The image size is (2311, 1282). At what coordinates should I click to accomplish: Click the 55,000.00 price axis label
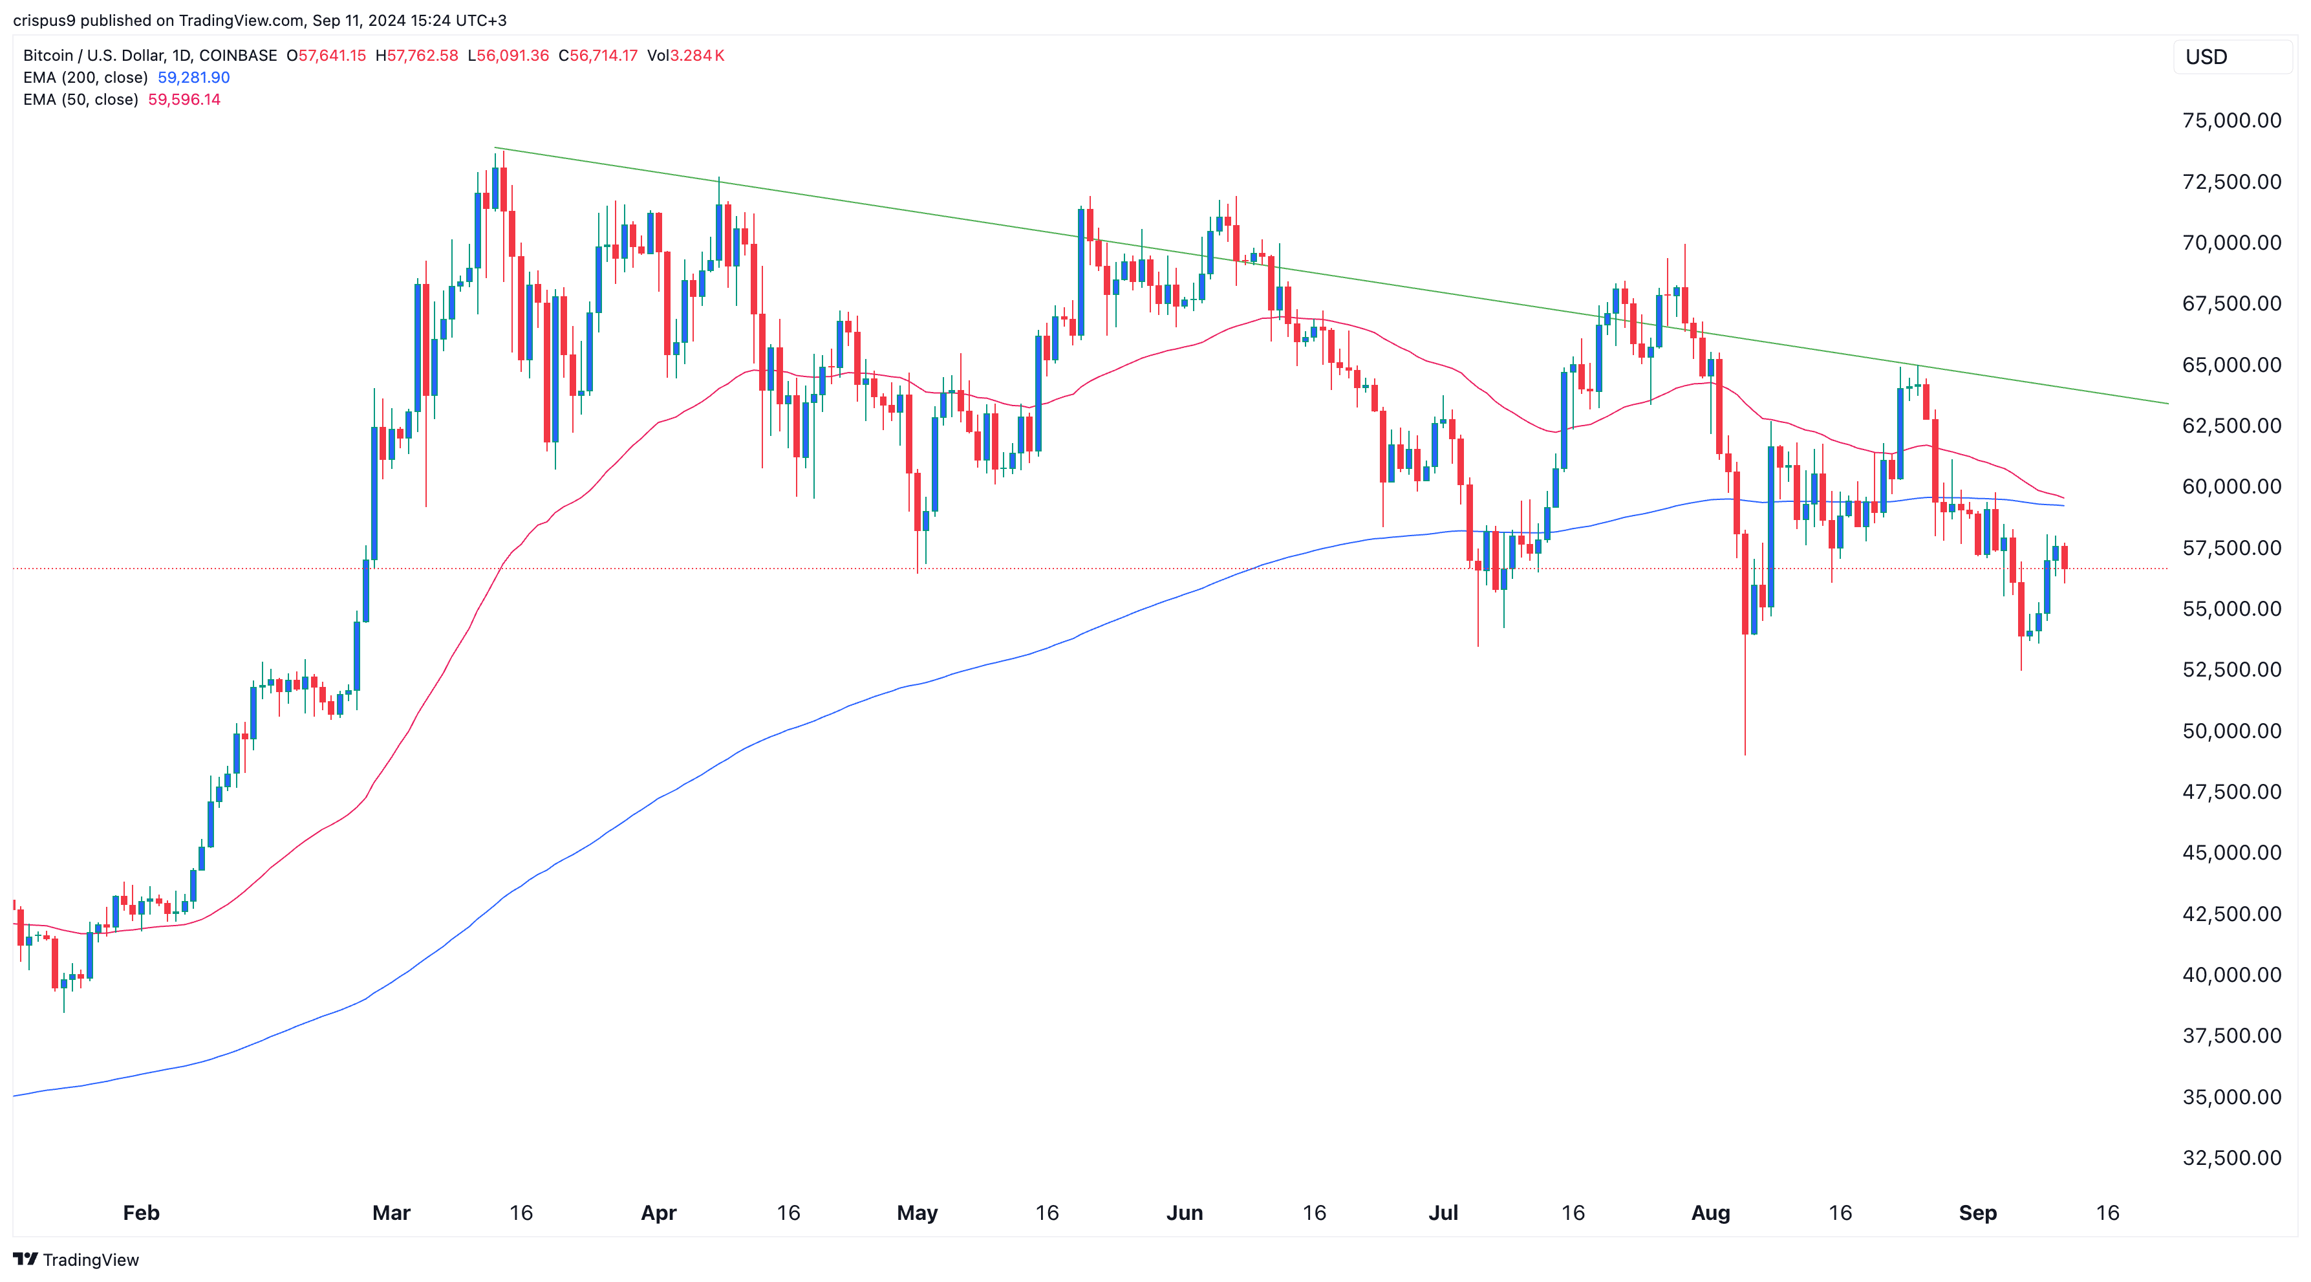2231,608
